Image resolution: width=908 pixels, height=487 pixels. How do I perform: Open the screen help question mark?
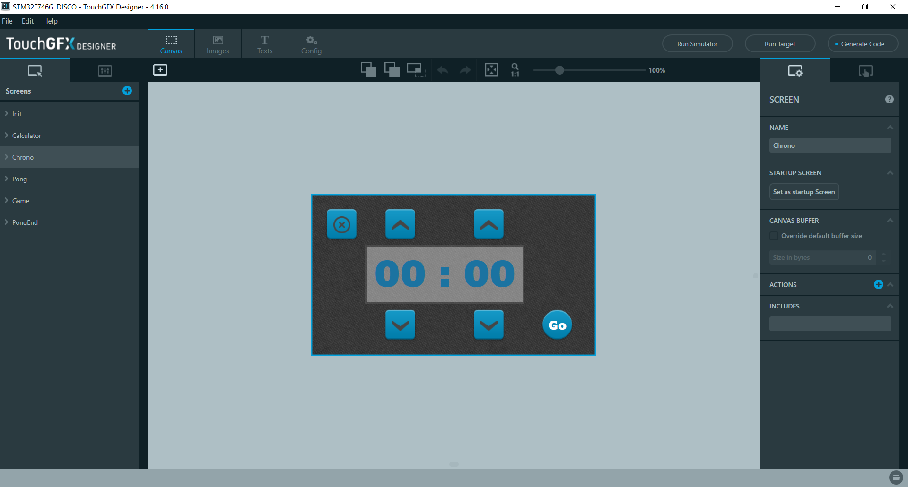[889, 99]
